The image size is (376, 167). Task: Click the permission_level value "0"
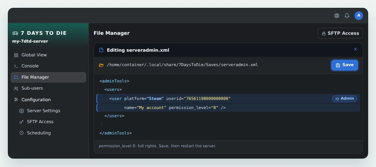pos(215,108)
